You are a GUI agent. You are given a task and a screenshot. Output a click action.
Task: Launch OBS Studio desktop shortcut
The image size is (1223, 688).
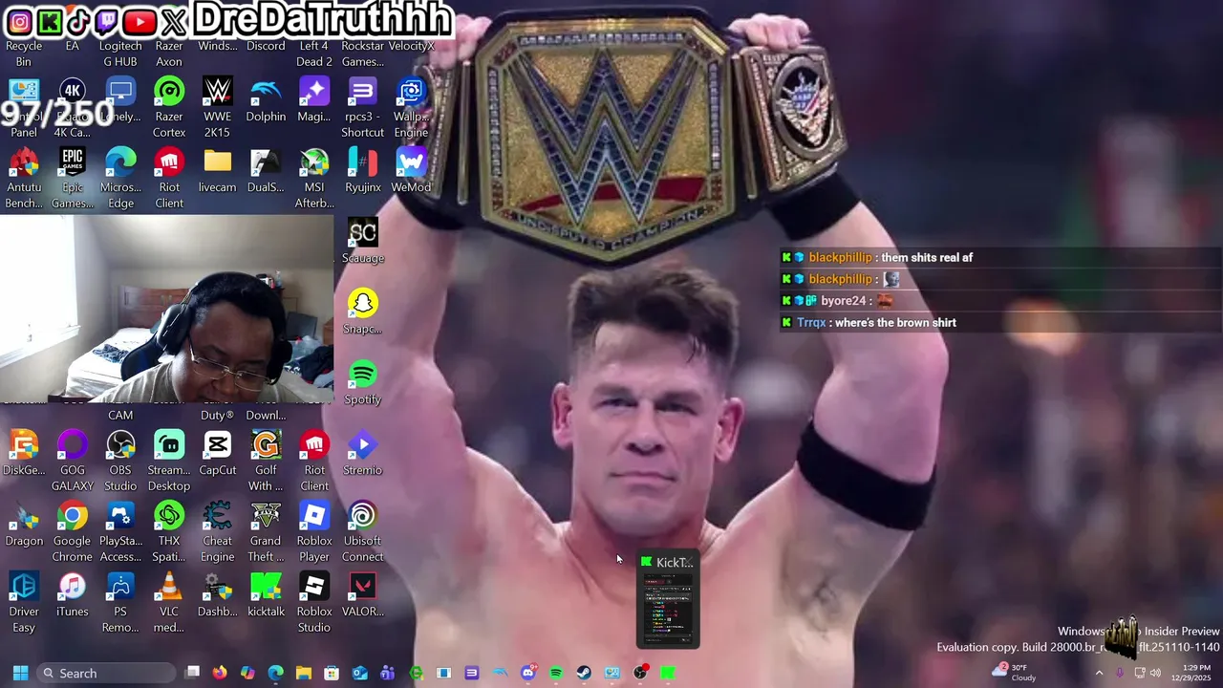(120, 461)
